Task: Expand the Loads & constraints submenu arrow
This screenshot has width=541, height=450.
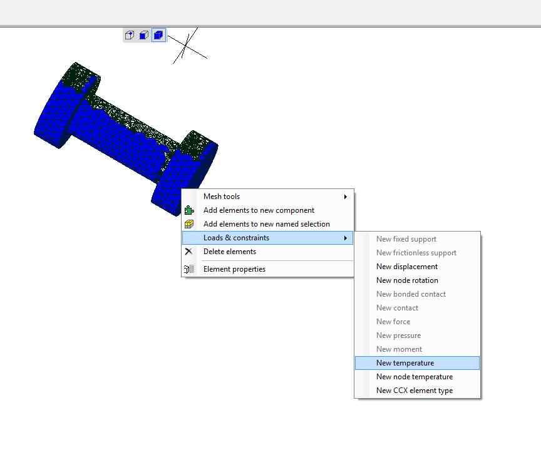Action: (x=346, y=238)
